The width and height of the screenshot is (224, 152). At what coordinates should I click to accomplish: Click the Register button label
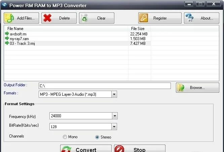click(160, 18)
